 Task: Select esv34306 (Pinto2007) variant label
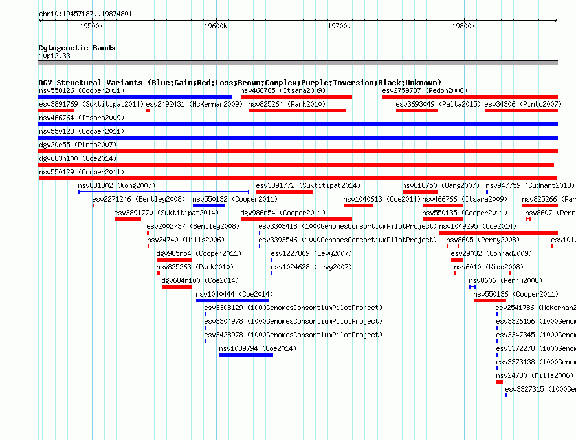(523, 104)
